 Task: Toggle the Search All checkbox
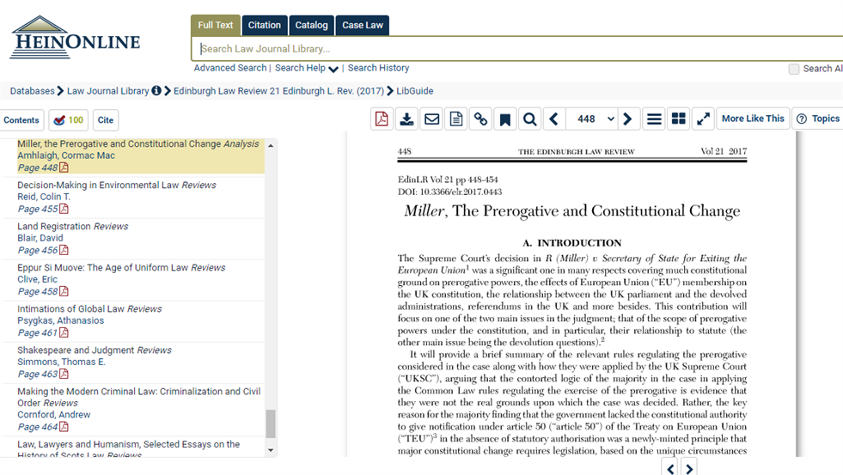tap(793, 69)
